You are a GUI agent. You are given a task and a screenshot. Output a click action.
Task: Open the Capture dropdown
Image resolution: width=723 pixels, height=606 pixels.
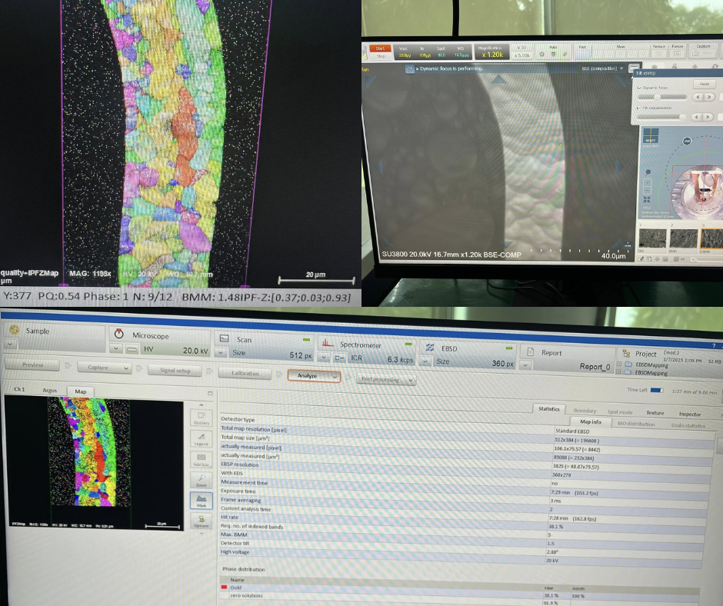coord(126,368)
